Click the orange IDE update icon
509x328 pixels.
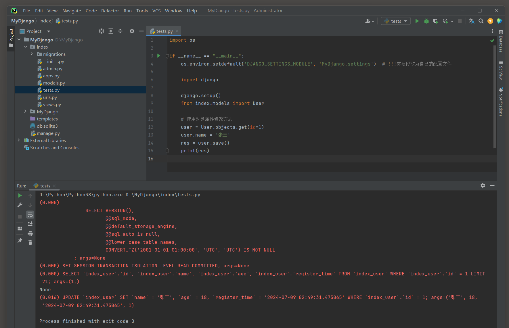490,21
